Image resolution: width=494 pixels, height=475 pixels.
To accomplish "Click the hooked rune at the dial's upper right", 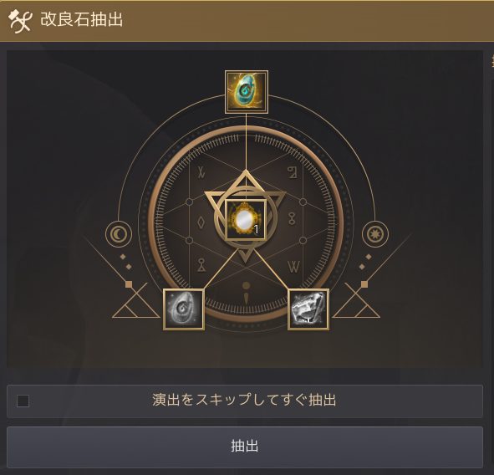I will pyautogui.click(x=293, y=172).
